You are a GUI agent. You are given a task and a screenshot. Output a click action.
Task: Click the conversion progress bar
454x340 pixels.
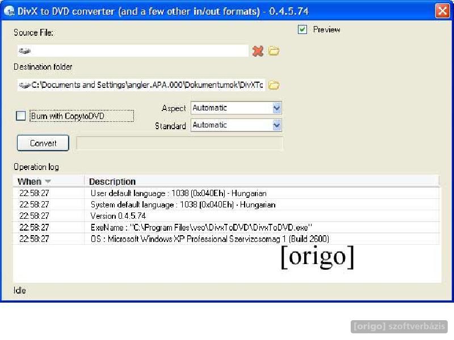[x=179, y=143]
